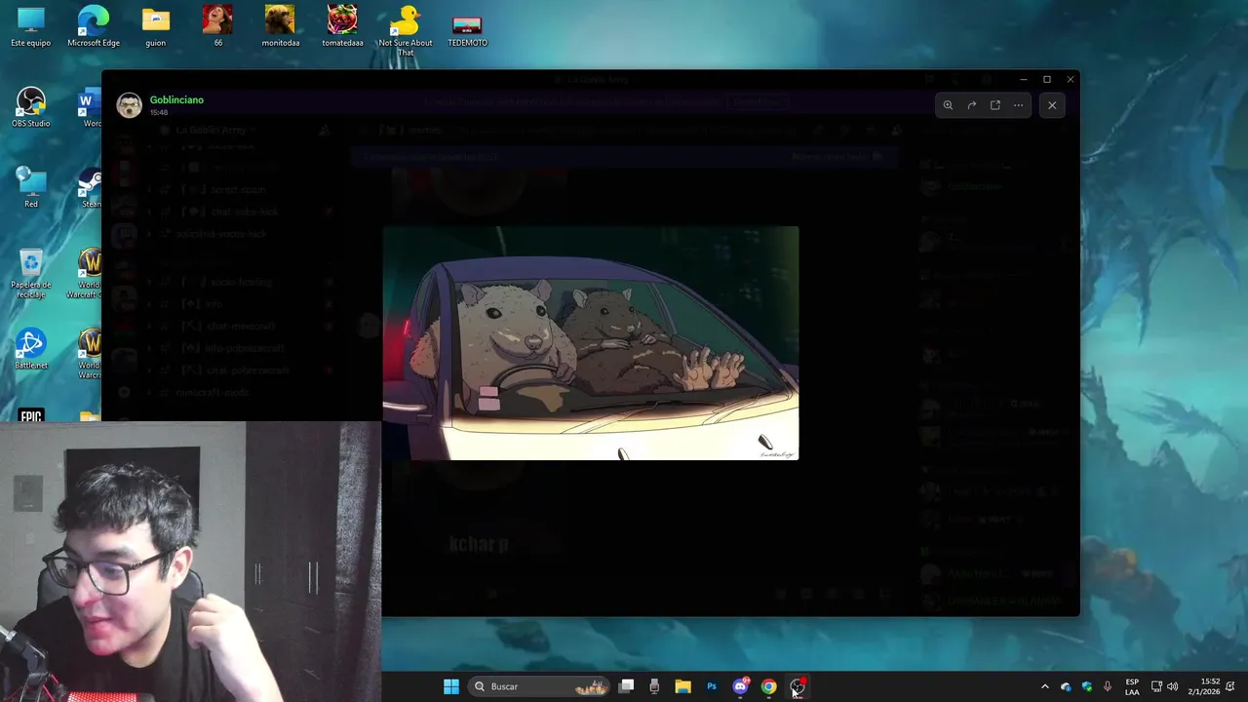Forward the image using the curved arrow icon

click(971, 105)
